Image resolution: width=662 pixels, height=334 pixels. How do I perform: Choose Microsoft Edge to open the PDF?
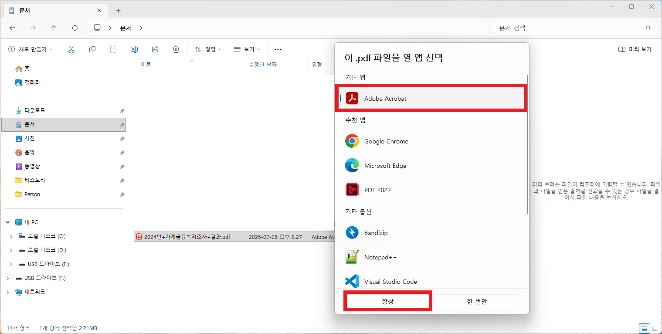[x=431, y=166]
